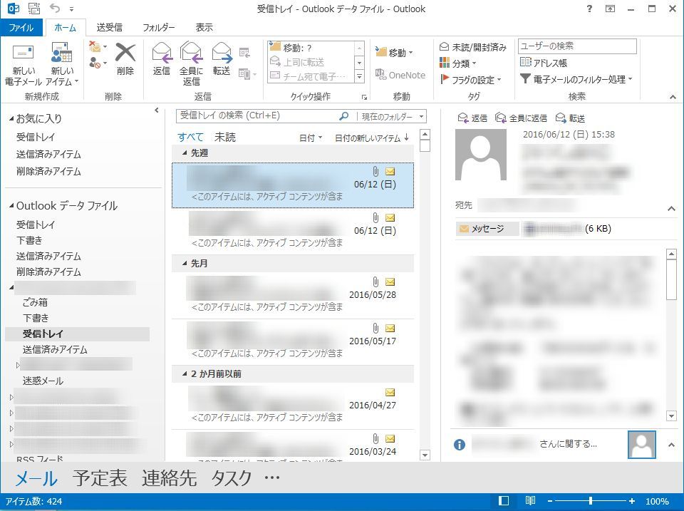Click the メッセージ attachment tab
This screenshot has height=511, width=684.
[487, 229]
